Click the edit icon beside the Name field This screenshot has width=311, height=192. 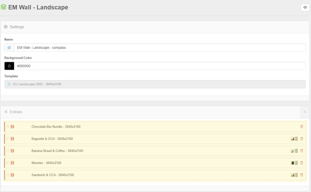(x=9, y=47)
